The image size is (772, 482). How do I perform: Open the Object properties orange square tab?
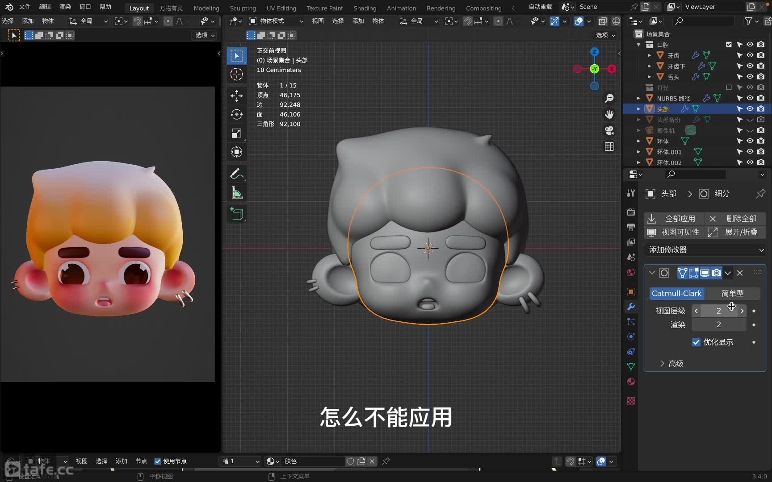click(631, 291)
